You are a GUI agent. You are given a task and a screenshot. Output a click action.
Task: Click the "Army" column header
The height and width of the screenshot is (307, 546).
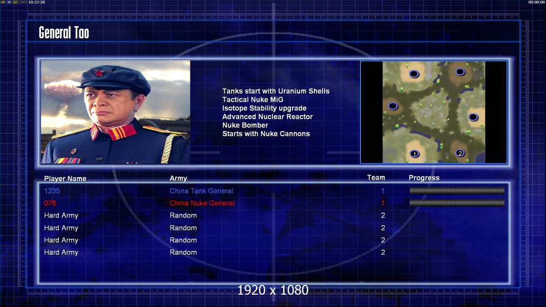pos(178,179)
